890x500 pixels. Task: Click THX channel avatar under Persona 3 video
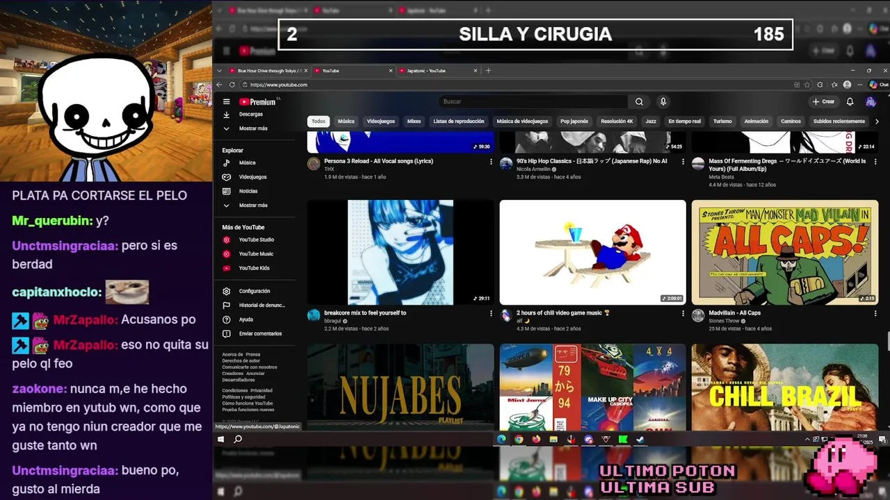[314, 164]
